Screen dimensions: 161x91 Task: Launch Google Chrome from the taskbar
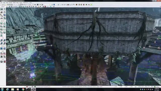click(x=23, y=89)
